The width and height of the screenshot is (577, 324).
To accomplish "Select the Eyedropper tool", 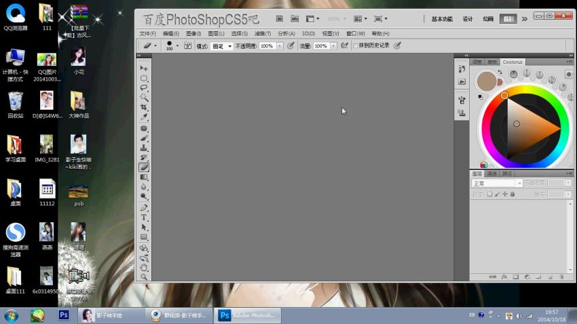I will point(144,117).
